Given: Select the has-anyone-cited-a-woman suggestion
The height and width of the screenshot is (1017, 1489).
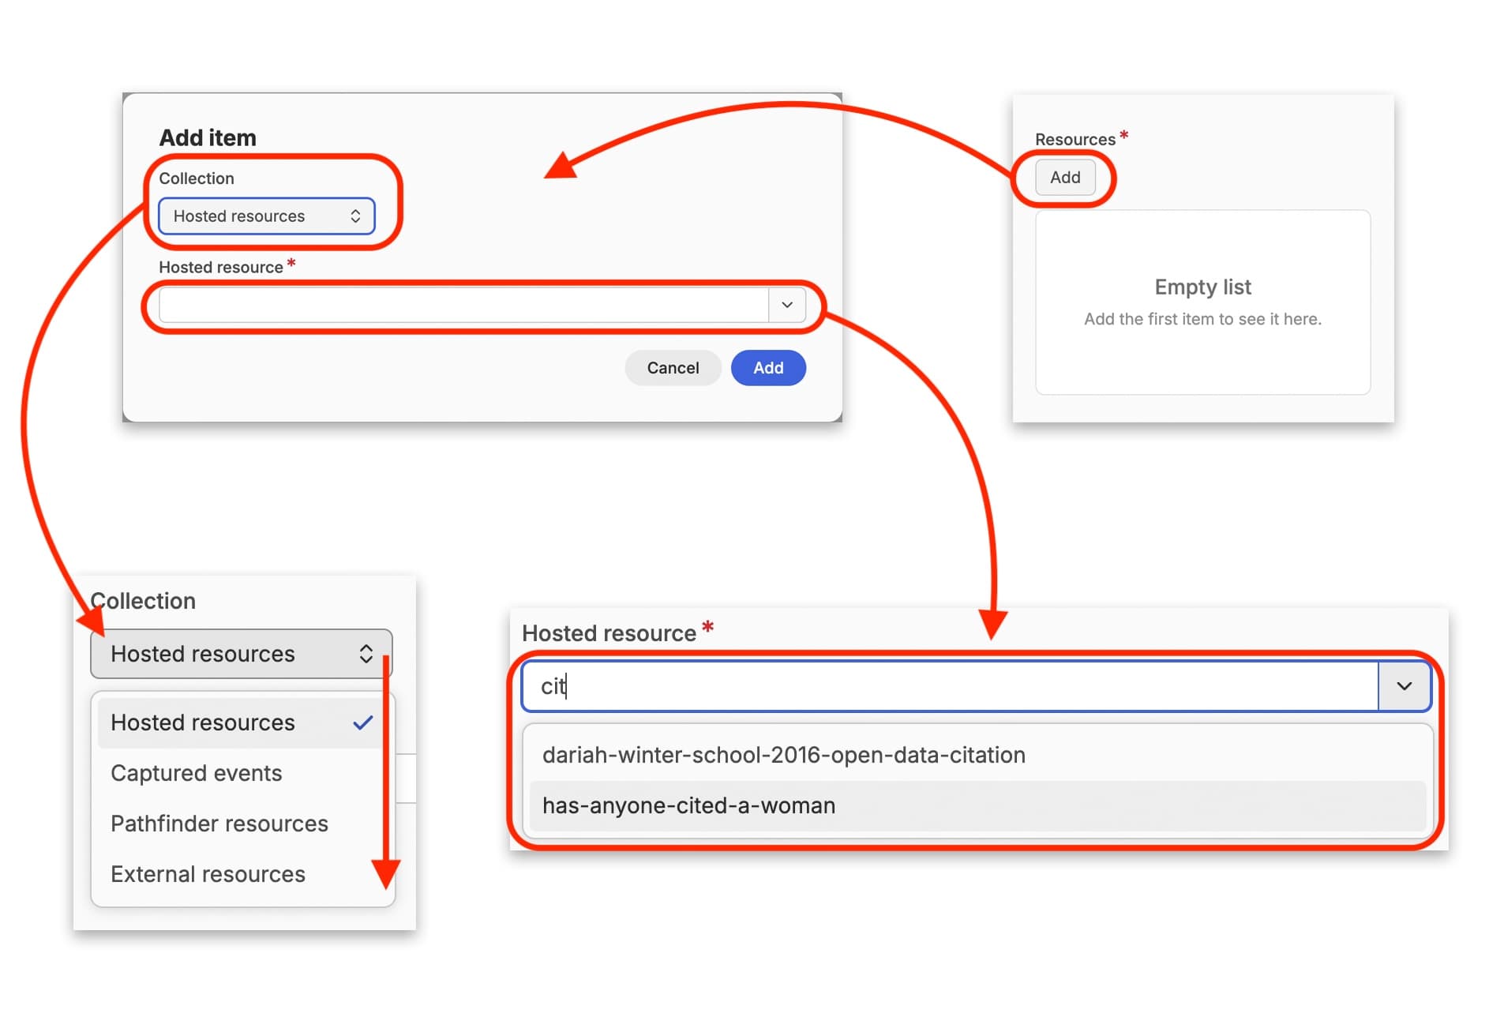Looking at the screenshot, I should coord(688,805).
